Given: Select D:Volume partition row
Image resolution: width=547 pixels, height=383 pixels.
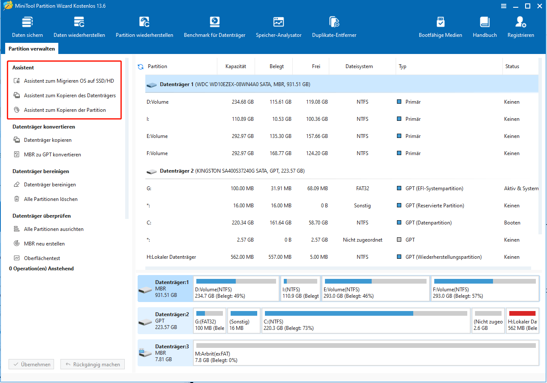Looking at the screenshot, I should (342, 102).
